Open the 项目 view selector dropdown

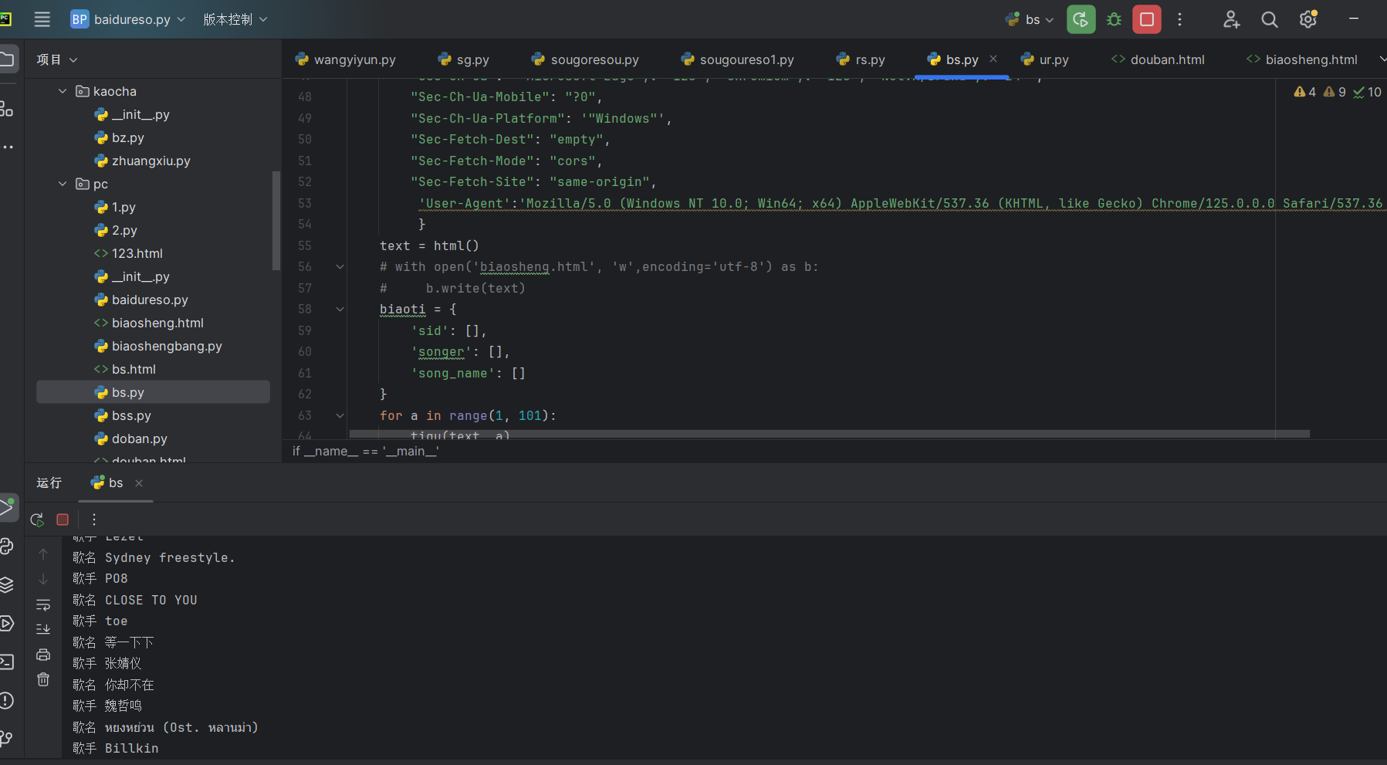point(57,59)
